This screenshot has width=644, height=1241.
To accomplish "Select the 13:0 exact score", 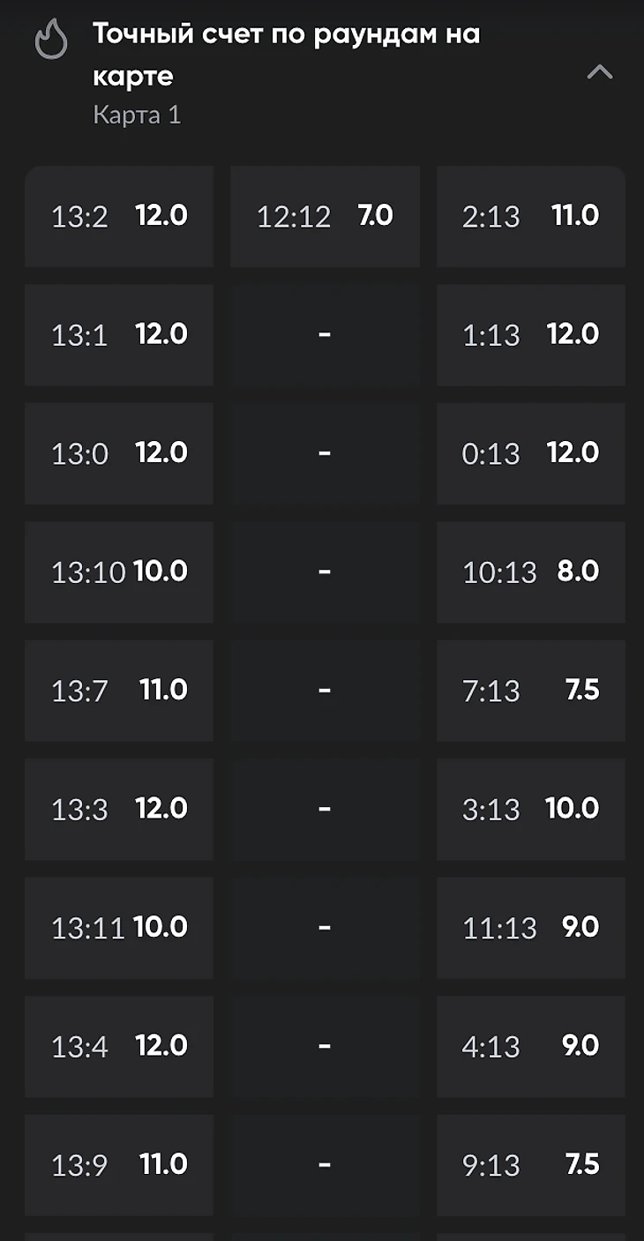I will 119,453.
